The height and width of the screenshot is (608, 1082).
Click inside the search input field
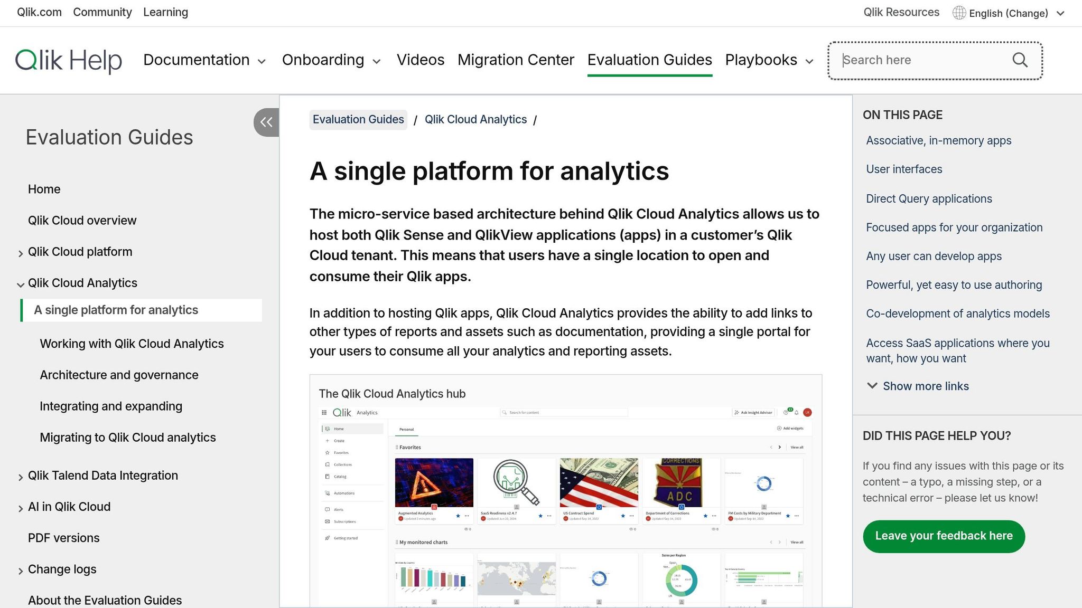point(919,60)
